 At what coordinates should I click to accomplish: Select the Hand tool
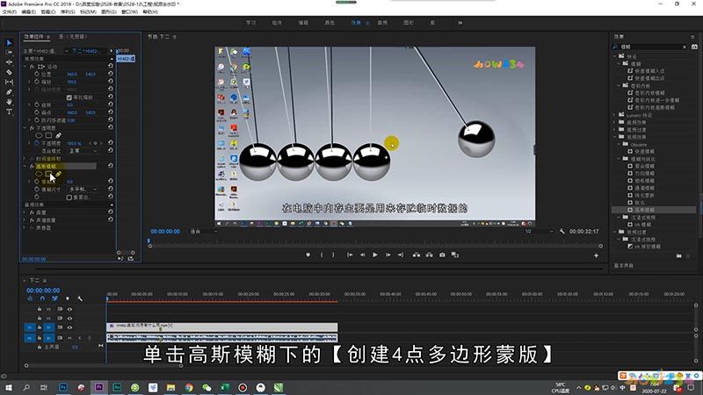pos(9,102)
